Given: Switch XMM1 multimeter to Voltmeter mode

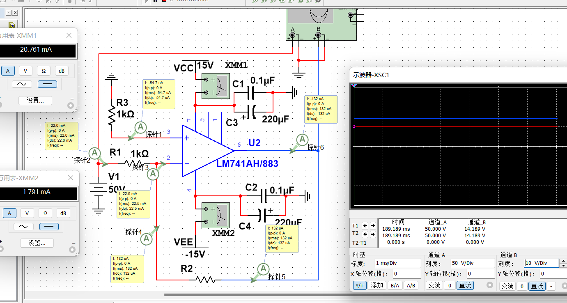Looking at the screenshot, I should pos(25,71).
